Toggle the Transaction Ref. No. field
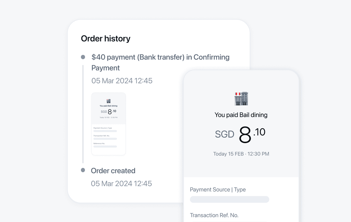351x222 pixels. click(x=214, y=215)
